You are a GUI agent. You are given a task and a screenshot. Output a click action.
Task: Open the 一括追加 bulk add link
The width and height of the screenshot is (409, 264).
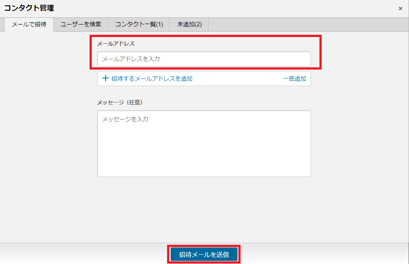pyautogui.click(x=294, y=78)
